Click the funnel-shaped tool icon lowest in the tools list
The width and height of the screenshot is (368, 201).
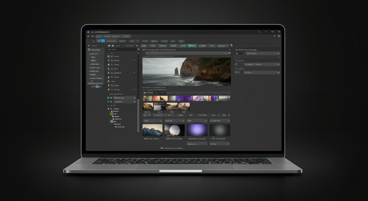point(109,89)
